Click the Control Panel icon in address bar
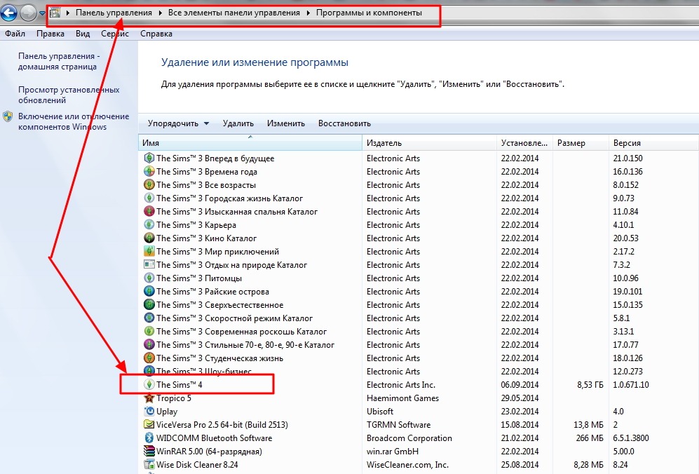The height and width of the screenshot is (474, 699). (55, 13)
